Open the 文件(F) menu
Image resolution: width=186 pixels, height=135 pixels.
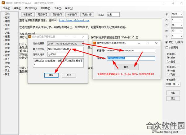(7, 8)
